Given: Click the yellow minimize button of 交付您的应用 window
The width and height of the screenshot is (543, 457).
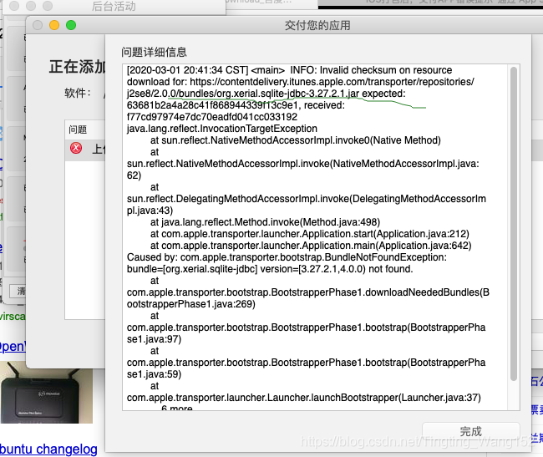Looking at the screenshot, I should tap(54, 25).
